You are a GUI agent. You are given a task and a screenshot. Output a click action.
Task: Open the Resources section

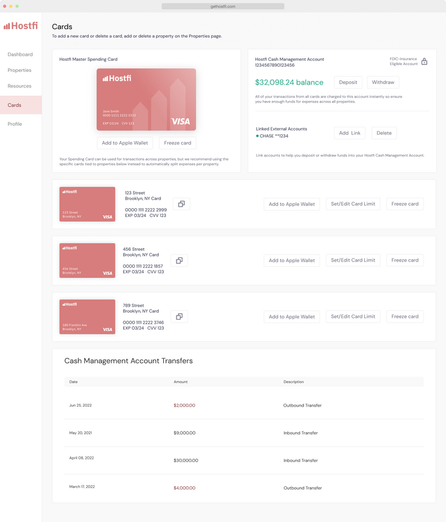[x=20, y=86]
